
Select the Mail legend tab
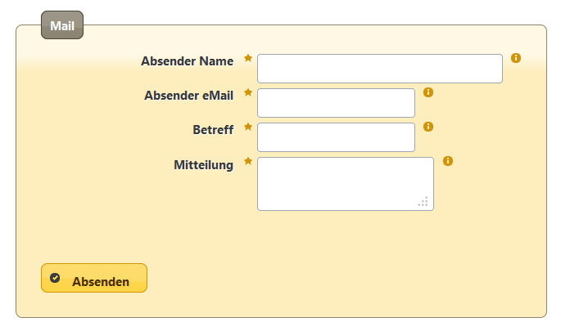pos(62,26)
